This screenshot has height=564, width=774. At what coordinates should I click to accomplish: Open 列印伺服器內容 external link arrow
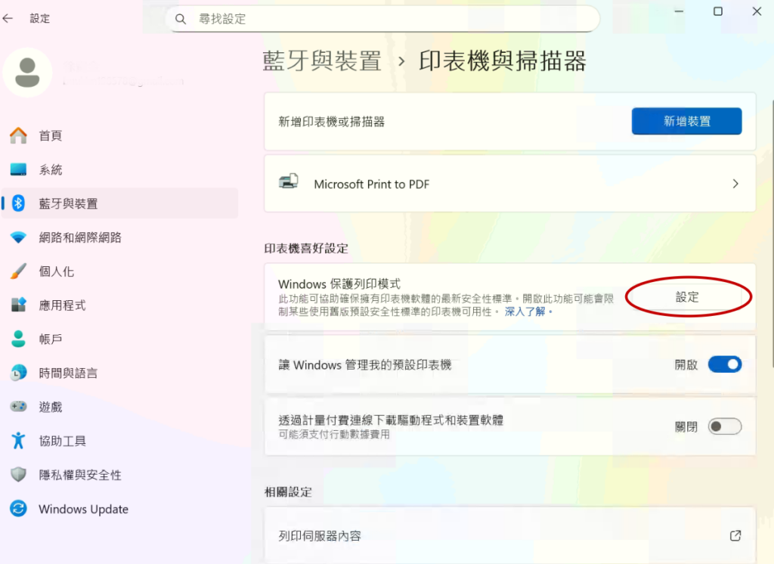coord(735,535)
